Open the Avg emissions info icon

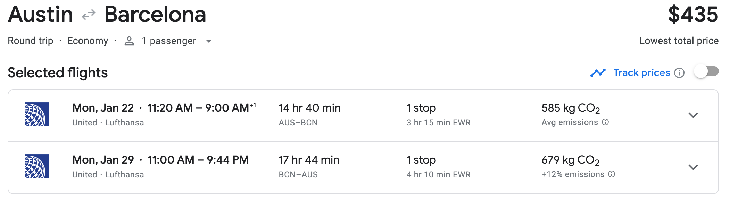(x=605, y=122)
